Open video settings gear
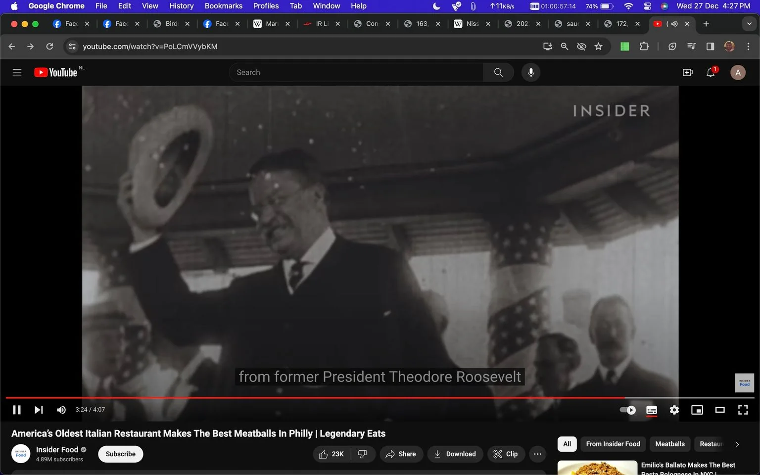 coord(674,410)
